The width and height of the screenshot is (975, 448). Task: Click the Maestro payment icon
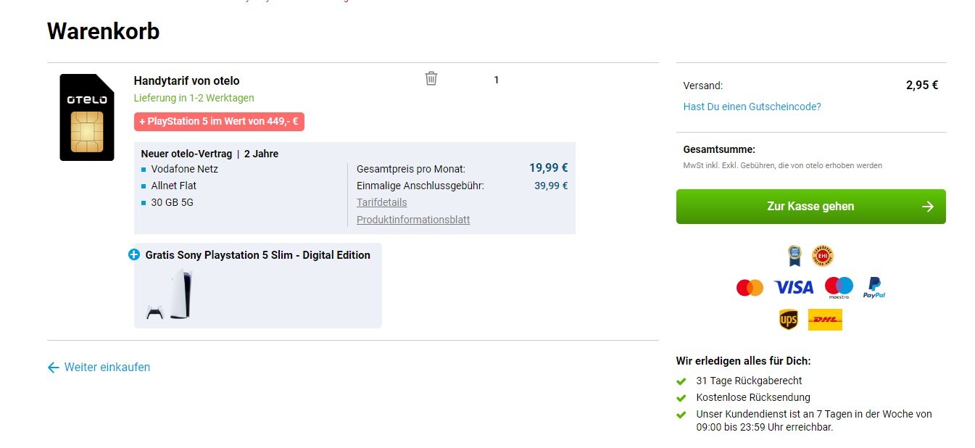pos(839,288)
